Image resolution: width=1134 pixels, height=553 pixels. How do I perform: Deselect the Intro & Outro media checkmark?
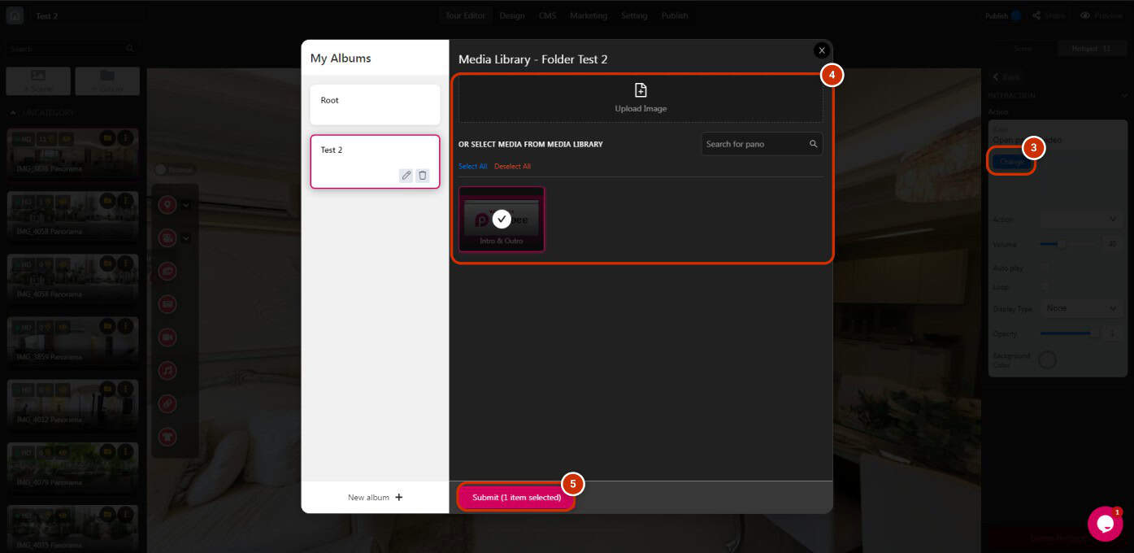[502, 218]
